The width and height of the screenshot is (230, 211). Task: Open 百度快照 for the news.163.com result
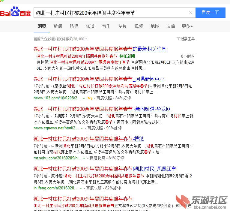[104, 98]
